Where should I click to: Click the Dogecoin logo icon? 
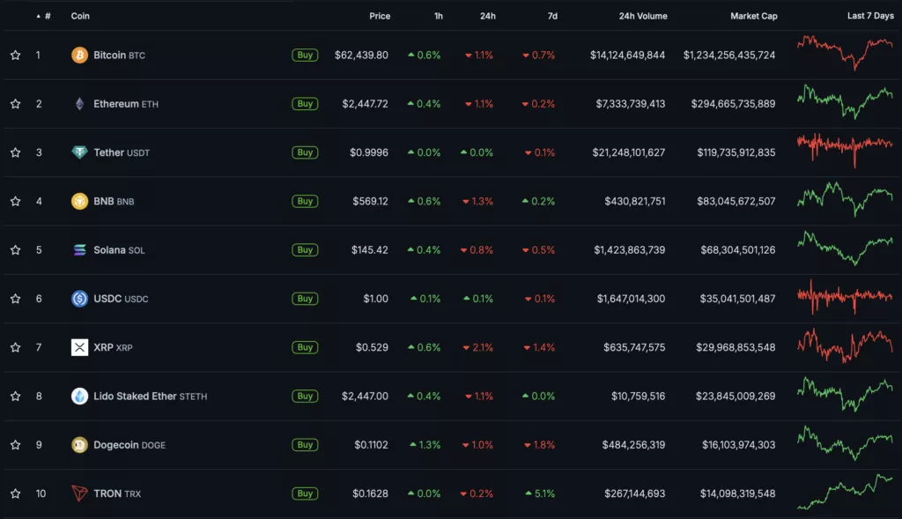pyautogui.click(x=79, y=445)
